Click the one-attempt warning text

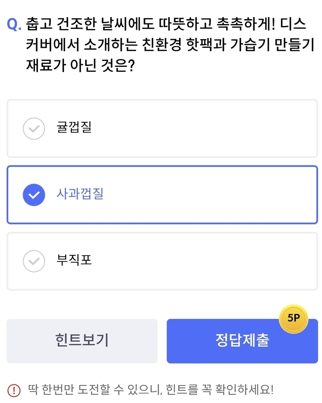pyautogui.click(x=151, y=389)
